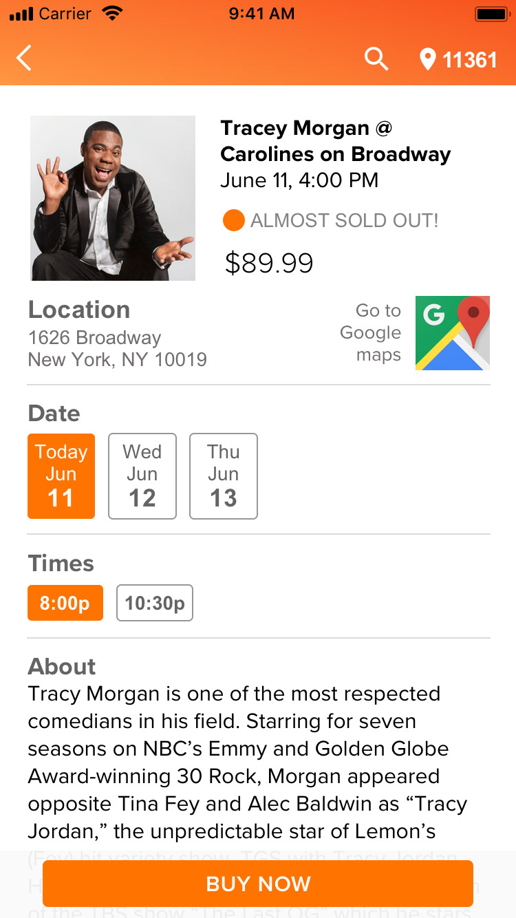The image size is (516, 918).
Task: Tap the Go to Google maps link
Action: point(372,333)
